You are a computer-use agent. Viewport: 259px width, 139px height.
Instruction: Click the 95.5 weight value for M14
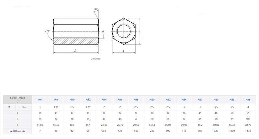tap(104, 132)
